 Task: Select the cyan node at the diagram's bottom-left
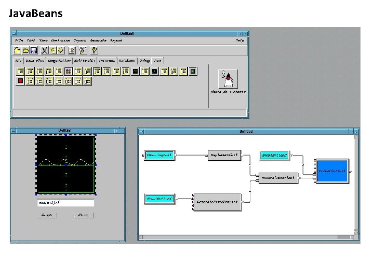159,199
